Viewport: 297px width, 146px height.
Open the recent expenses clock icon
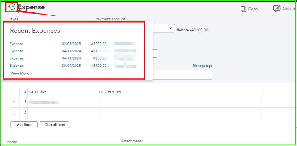pyautogui.click(x=12, y=7)
